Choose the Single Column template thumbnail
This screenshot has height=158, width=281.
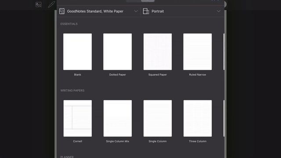click(158, 118)
